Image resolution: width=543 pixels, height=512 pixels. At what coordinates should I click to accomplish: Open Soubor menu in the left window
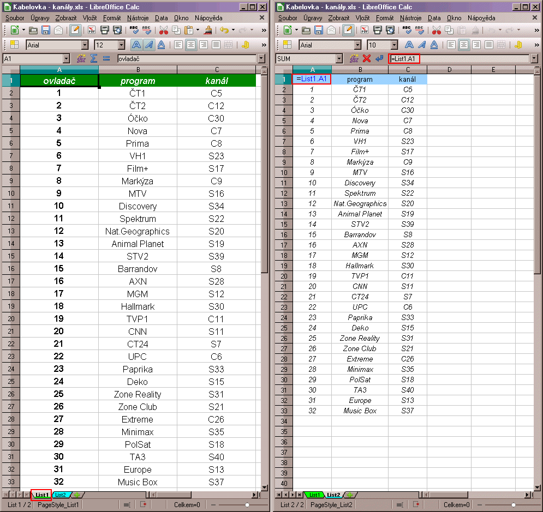pyautogui.click(x=15, y=18)
